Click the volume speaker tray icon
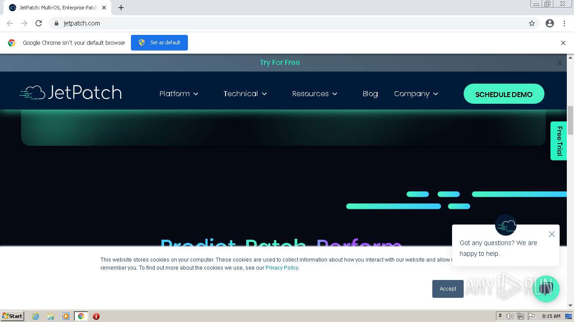Screen dimensions: 574x322 [510, 316]
